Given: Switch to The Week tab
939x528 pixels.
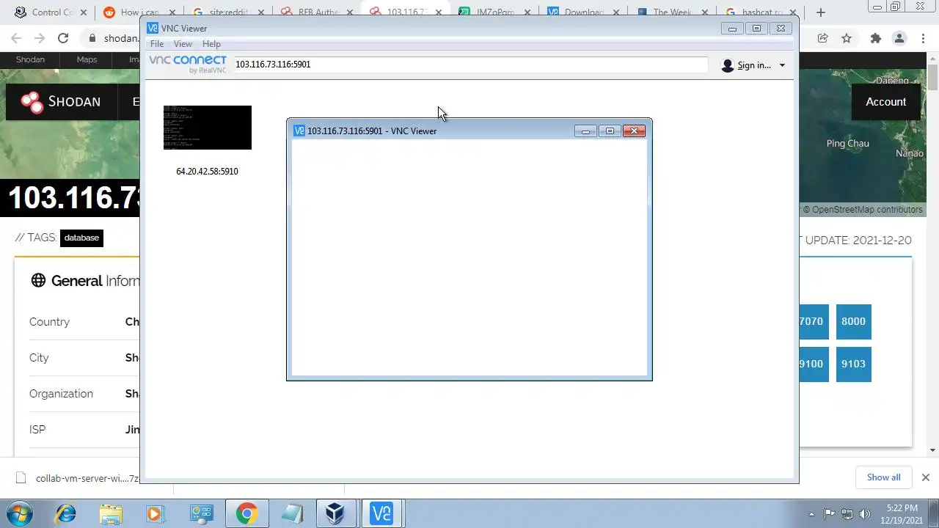Looking at the screenshot, I should pos(671,12).
